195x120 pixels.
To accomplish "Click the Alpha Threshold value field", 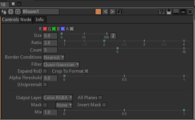I will pyautogui.click(x=50, y=78).
